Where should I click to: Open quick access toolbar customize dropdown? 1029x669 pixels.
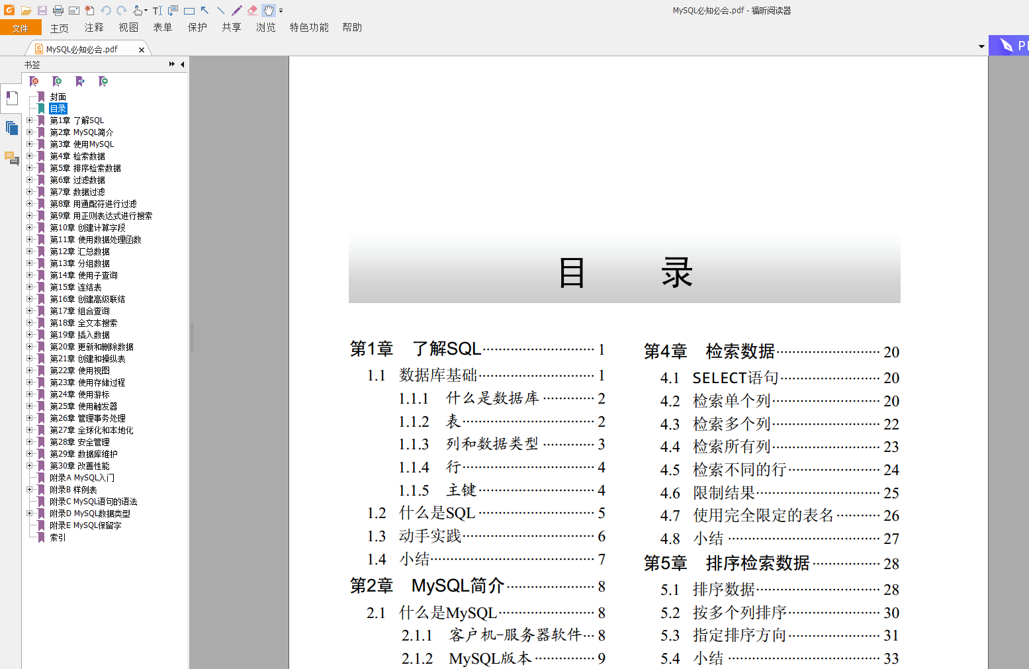pos(281,11)
